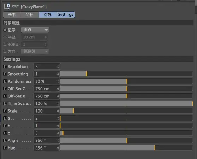
Task: Click the Randomness stepper arrows
Action: pos(58,81)
